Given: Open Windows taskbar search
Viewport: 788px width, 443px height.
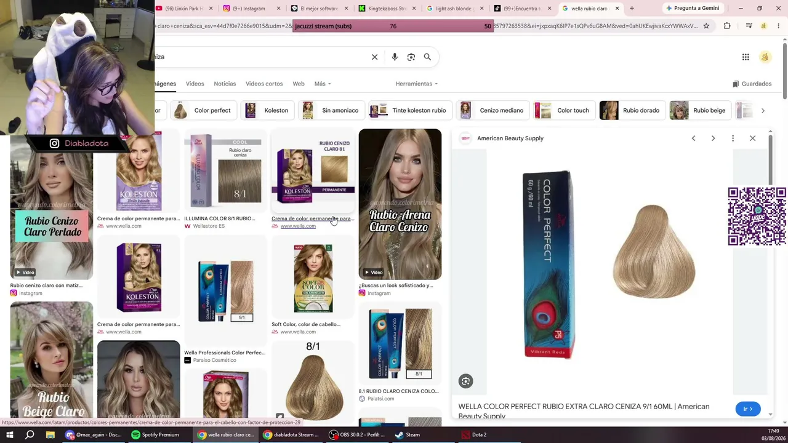Looking at the screenshot, I should (30, 434).
